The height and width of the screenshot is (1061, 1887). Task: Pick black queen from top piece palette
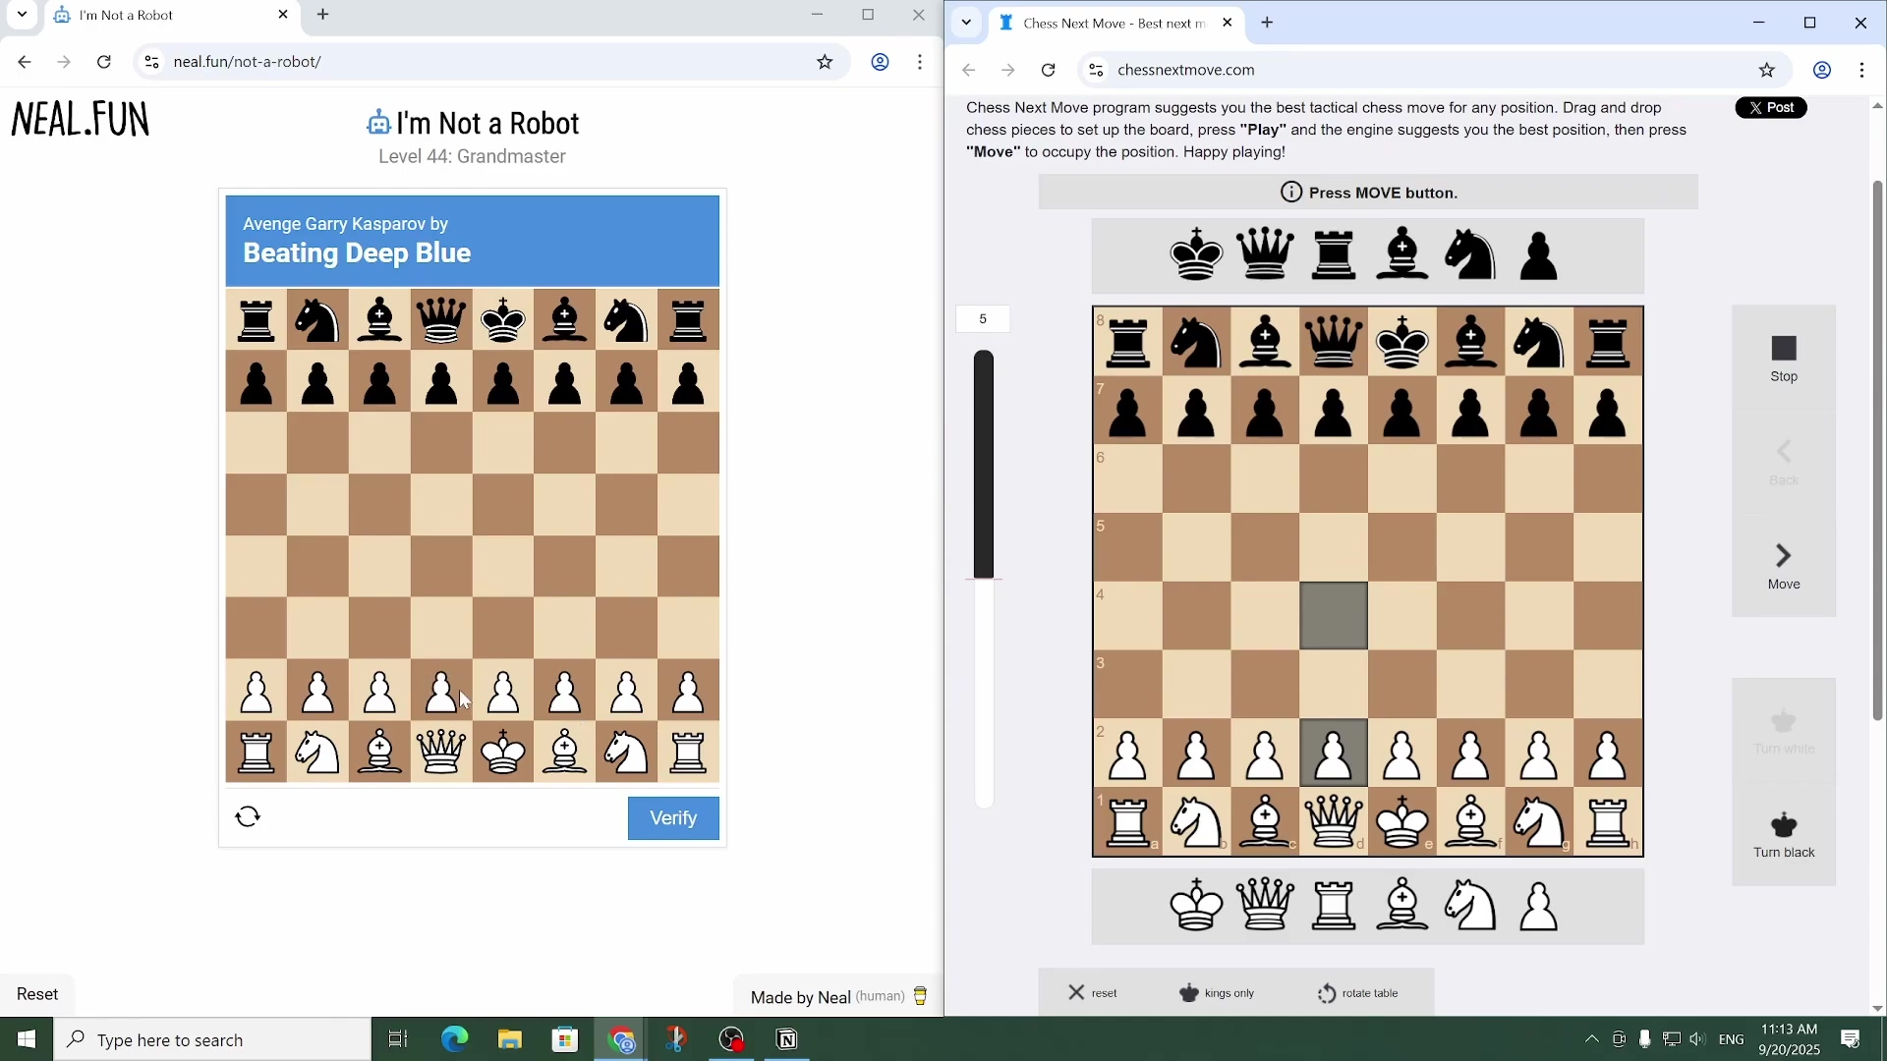[1265, 255]
